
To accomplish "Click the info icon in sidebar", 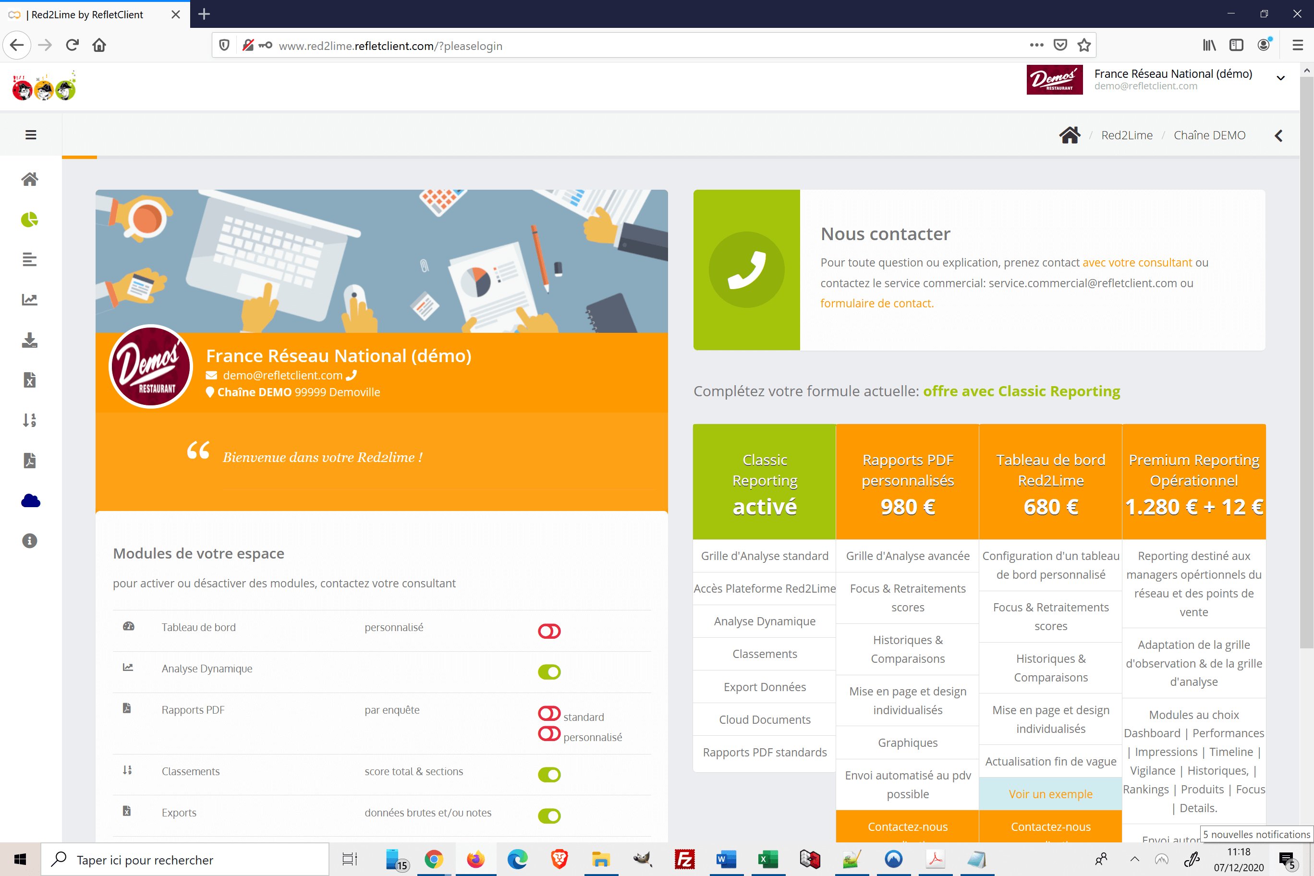I will pyautogui.click(x=30, y=540).
